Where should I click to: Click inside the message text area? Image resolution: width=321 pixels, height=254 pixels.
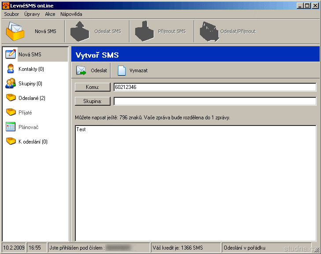(196, 183)
